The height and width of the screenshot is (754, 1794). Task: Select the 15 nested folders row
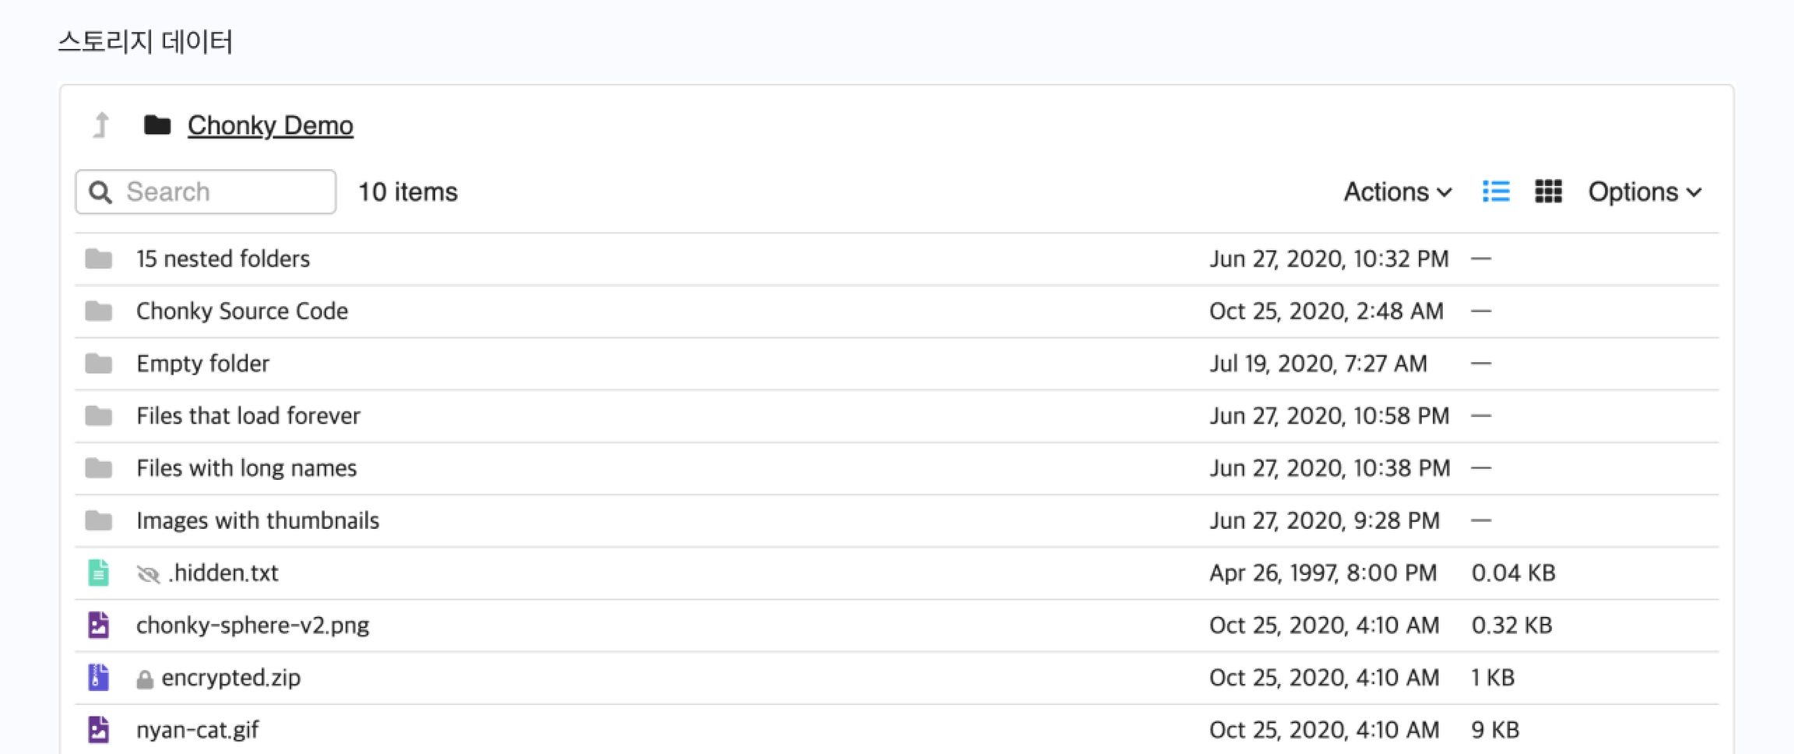tap(223, 259)
